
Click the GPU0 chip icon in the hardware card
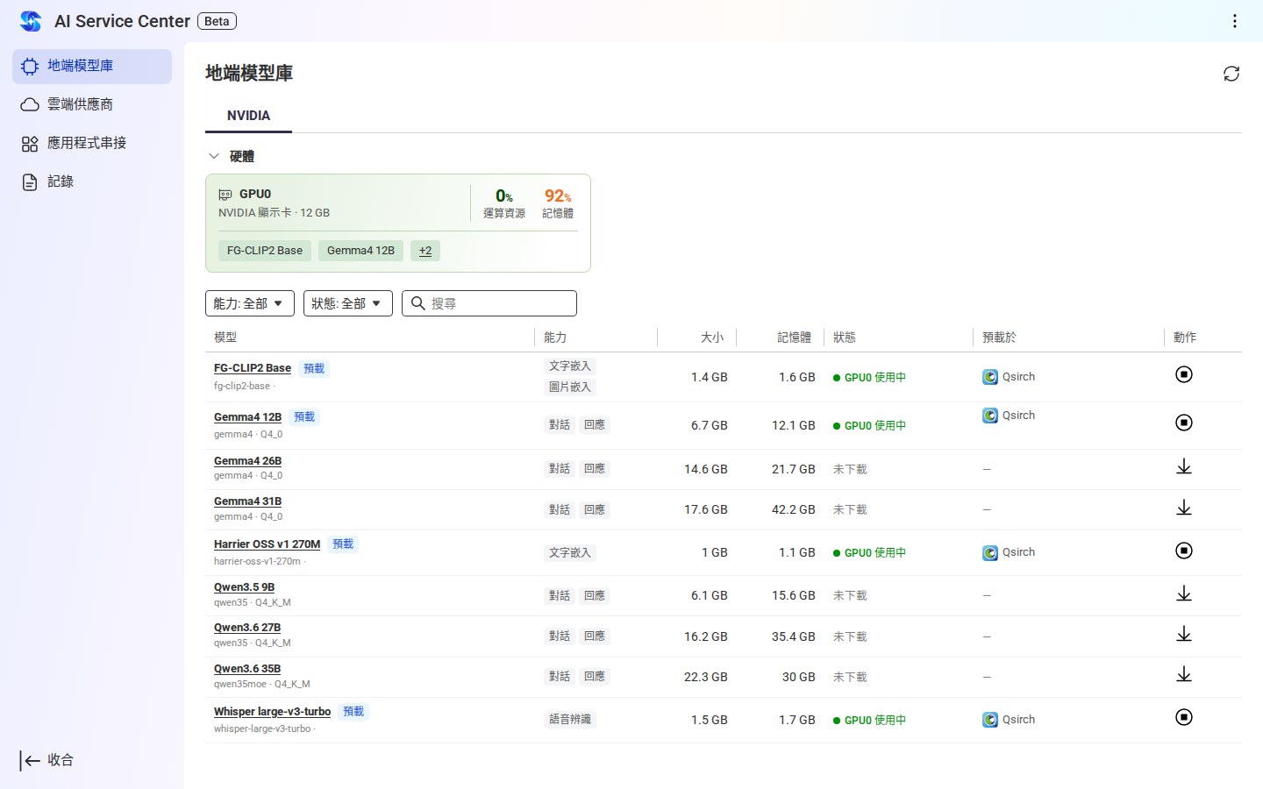pyautogui.click(x=225, y=195)
